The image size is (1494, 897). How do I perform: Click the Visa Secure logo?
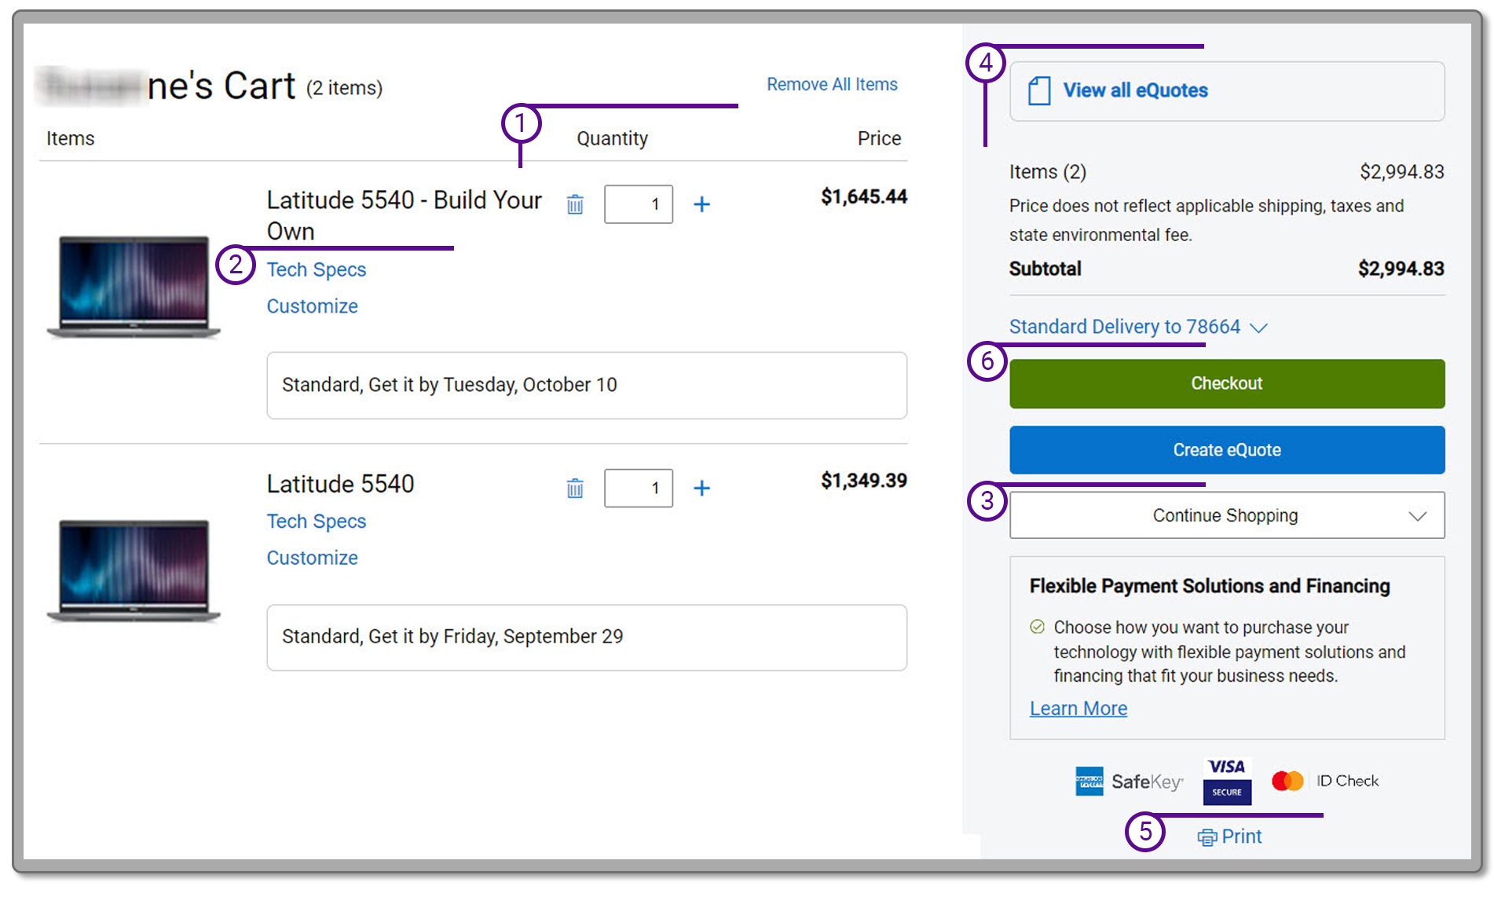pos(1227,781)
